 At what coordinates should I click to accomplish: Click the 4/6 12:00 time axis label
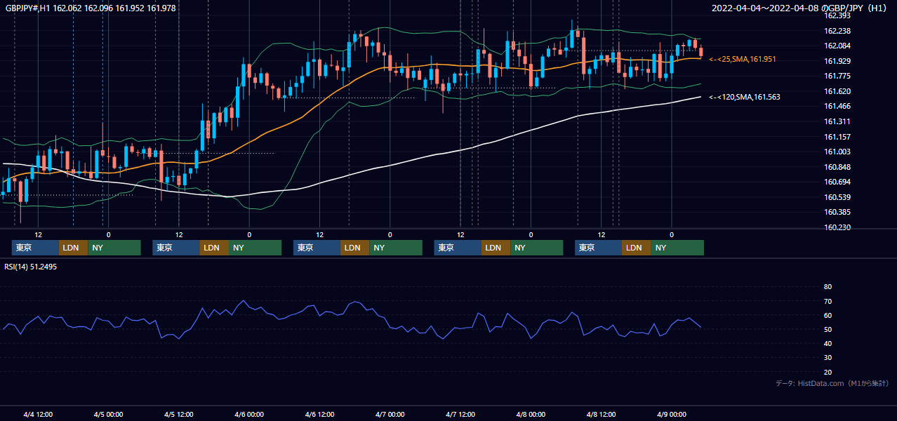click(319, 414)
